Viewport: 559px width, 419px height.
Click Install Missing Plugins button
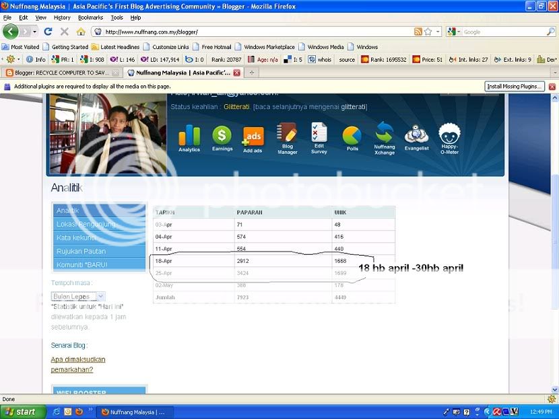pos(515,87)
